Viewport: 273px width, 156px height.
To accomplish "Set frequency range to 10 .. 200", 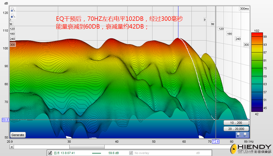I will pos(236,123).
